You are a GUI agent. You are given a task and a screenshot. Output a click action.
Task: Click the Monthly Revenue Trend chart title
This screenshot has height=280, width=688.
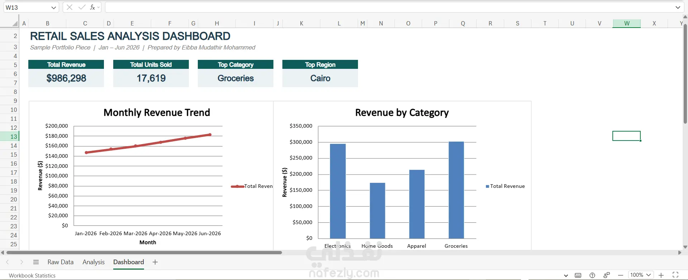point(157,113)
